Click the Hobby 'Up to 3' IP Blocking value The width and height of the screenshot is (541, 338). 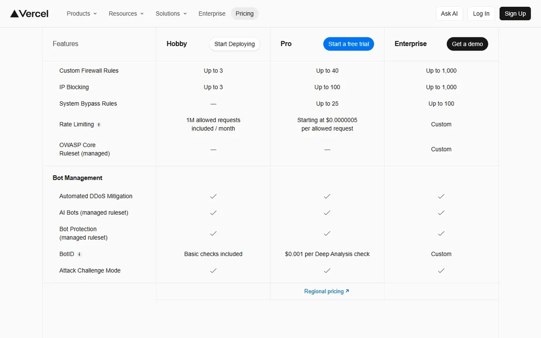tap(213, 87)
